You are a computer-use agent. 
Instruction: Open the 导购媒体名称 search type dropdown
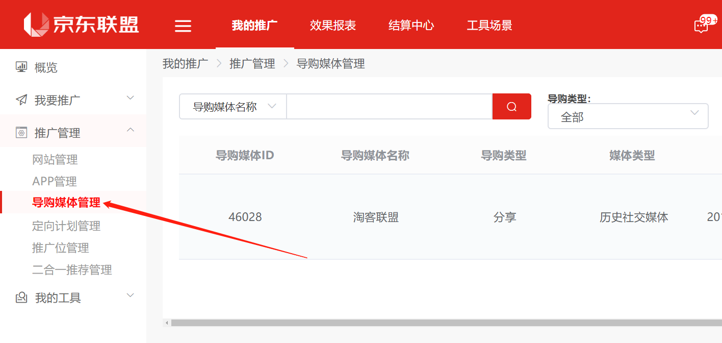pyautogui.click(x=233, y=106)
